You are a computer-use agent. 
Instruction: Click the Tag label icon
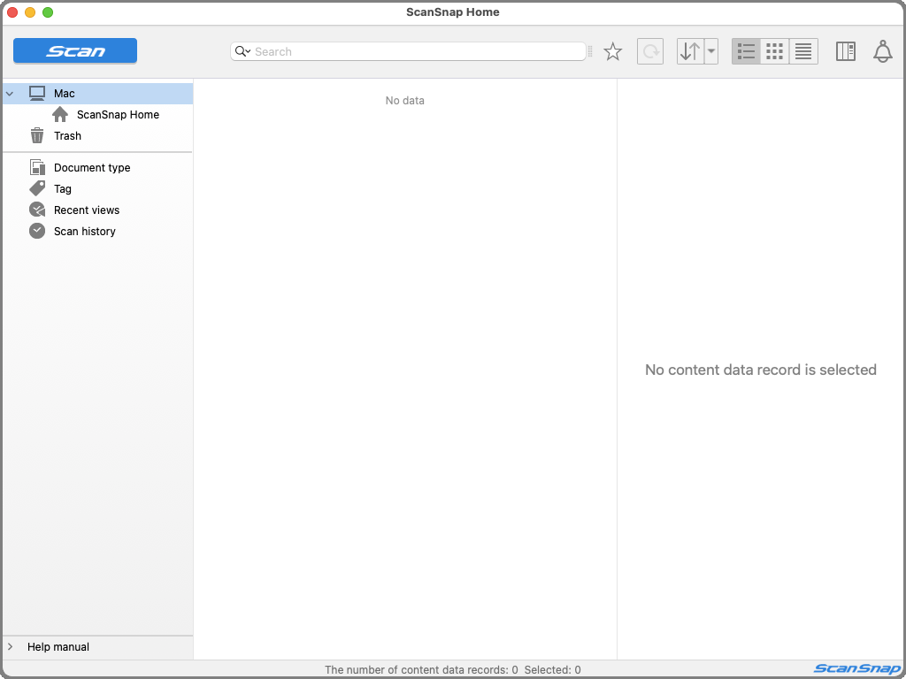(x=37, y=188)
